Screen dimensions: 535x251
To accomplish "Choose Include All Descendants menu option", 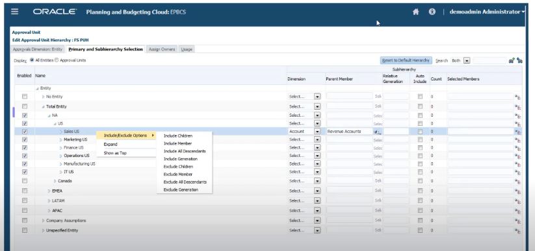I will (x=184, y=151).
